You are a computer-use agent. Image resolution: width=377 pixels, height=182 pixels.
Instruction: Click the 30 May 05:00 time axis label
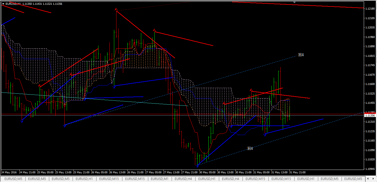(x=207, y=172)
